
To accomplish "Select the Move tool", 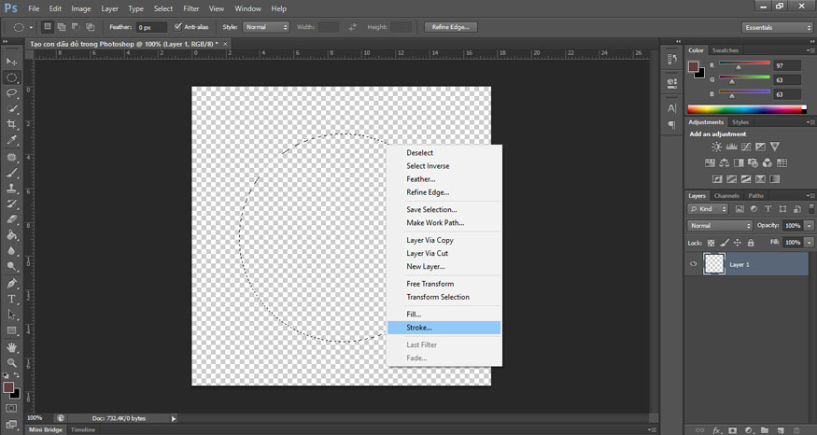I will pos(11,62).
